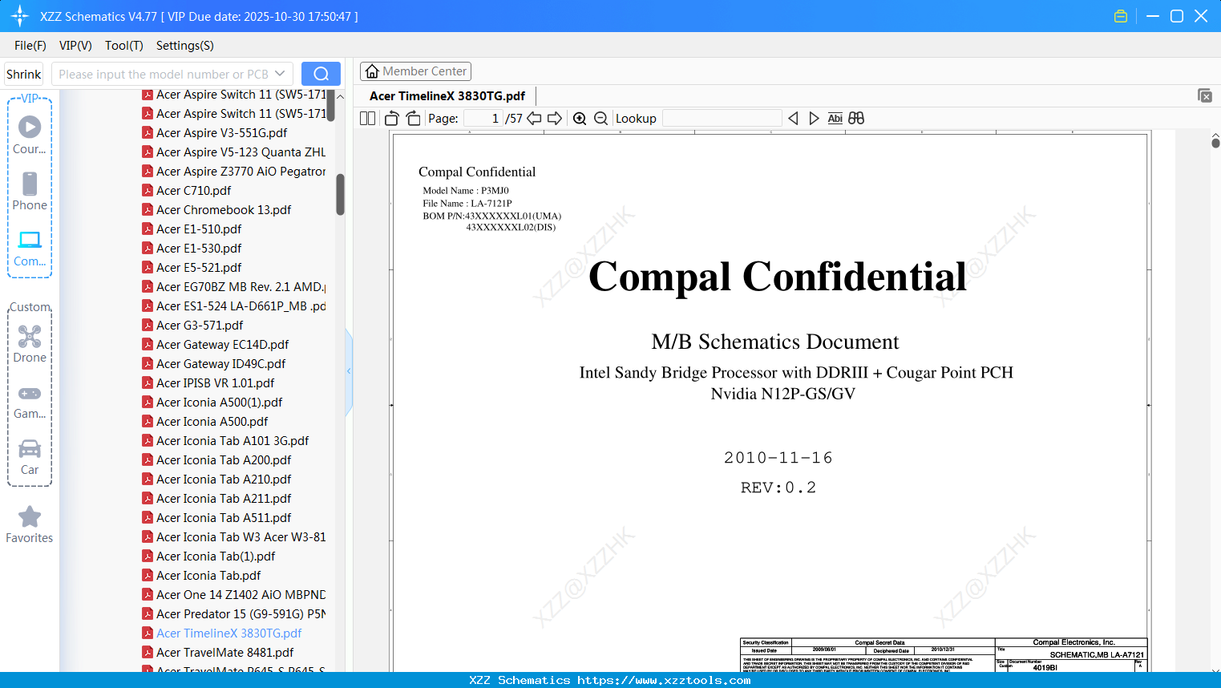Open Acer E1-530.pdf

[x=199, y=249]
